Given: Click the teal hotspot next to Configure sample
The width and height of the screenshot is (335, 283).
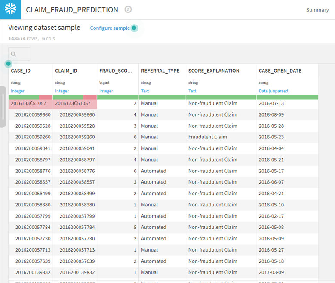Looking at the screenshot, I should pos(134,28).
